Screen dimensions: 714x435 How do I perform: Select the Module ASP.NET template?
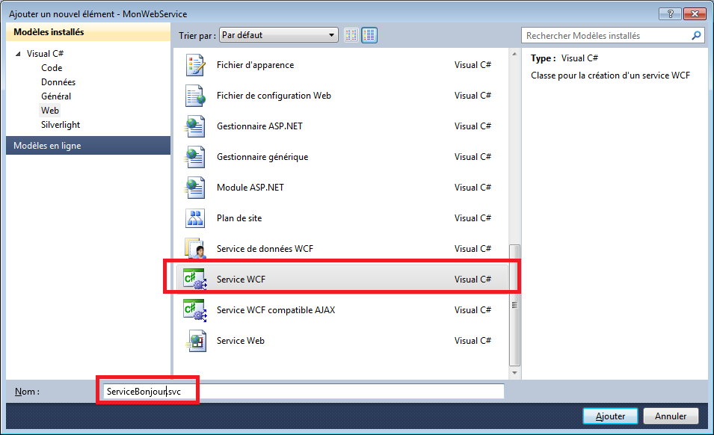250,188
